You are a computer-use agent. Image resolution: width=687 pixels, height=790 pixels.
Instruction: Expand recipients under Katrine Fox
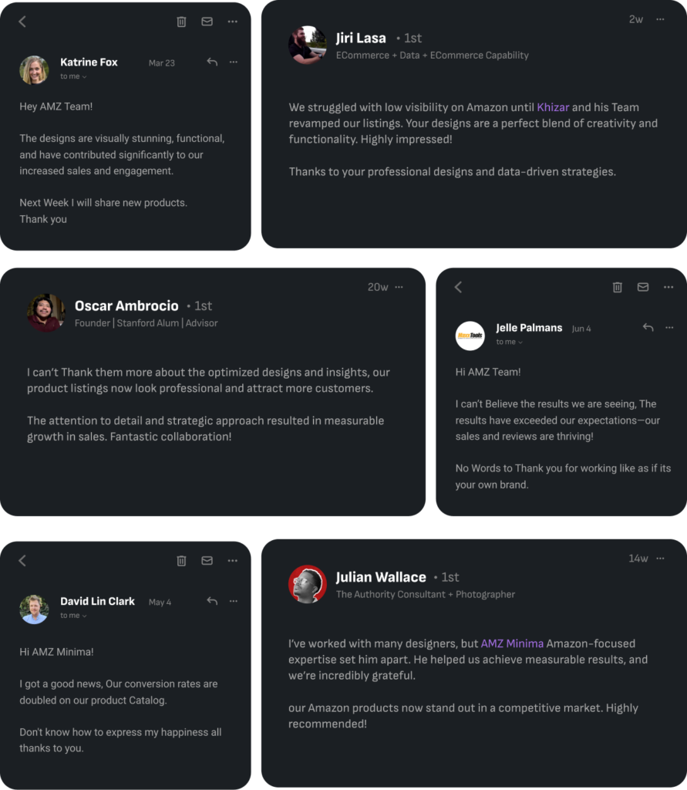pyautogui.click(x=74, y=76)
